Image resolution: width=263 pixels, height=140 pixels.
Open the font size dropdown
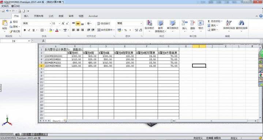coord(59,24)
